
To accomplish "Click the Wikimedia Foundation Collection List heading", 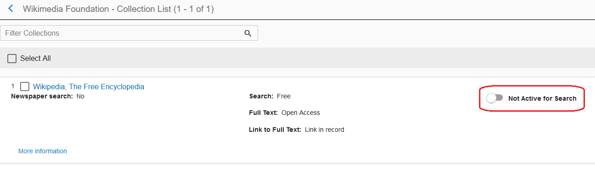I will 118,9.
